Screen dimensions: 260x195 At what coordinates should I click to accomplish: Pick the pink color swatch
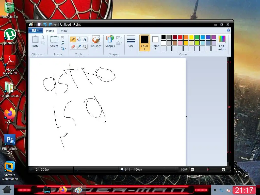[x=180, y=43]
